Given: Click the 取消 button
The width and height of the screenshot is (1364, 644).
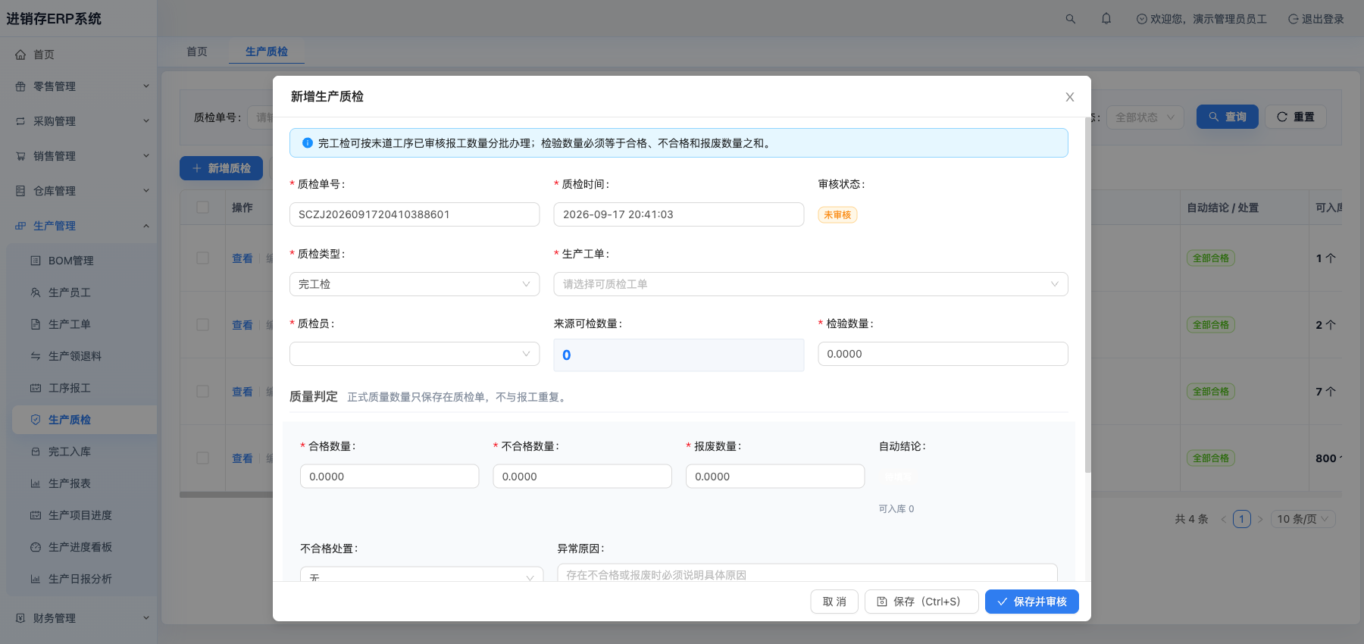Looking at the screenshot, I should (834, 602).
